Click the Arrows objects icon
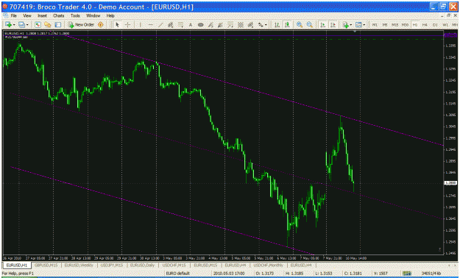This screenshot has width=460, height=278. (x=261, y=24)
